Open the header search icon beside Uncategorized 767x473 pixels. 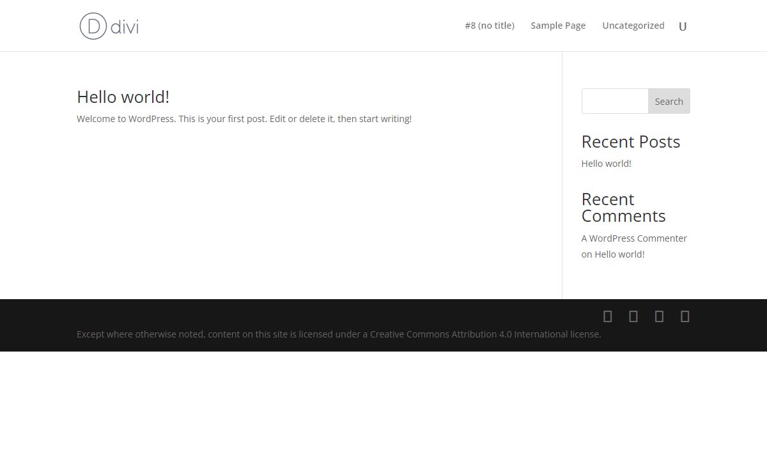[x=683, y=26]
